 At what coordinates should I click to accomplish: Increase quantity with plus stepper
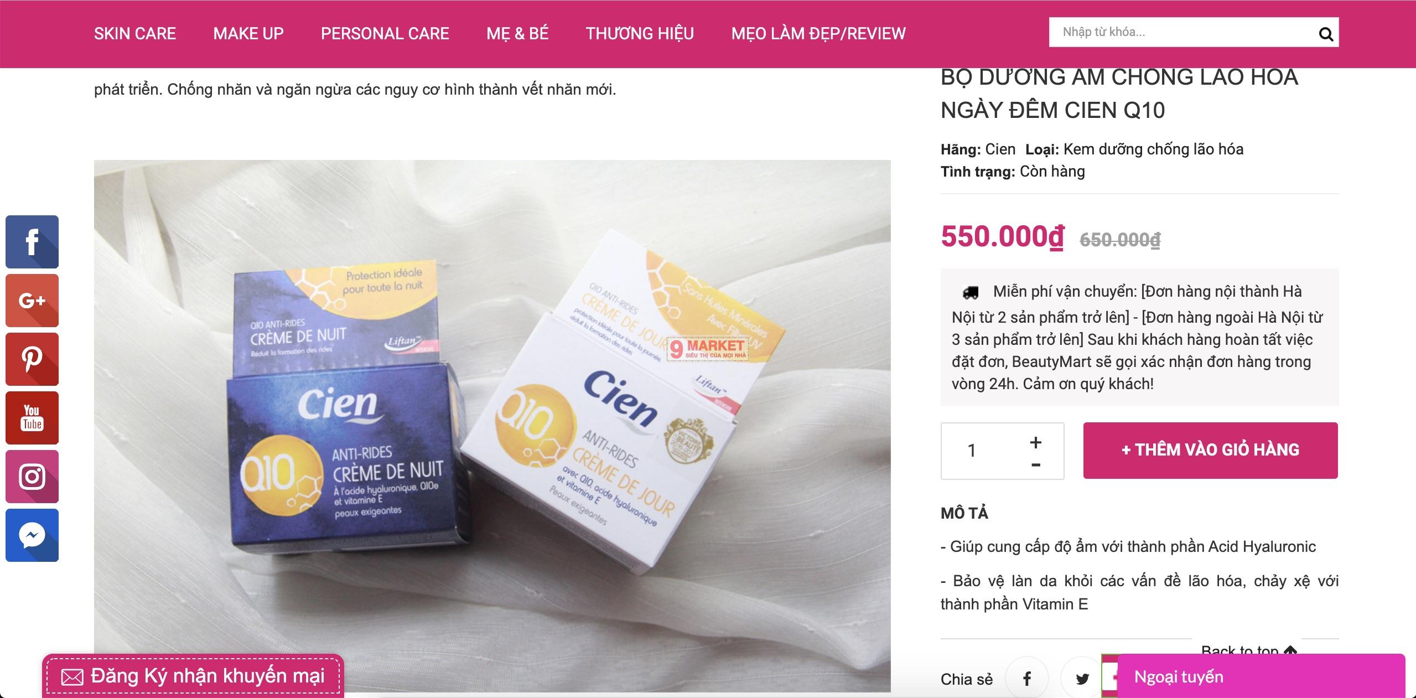(x=1036, y=442)
